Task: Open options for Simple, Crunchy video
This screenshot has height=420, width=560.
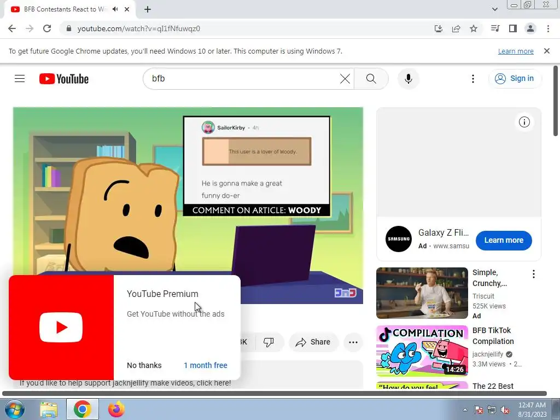Action: point(534,274)
